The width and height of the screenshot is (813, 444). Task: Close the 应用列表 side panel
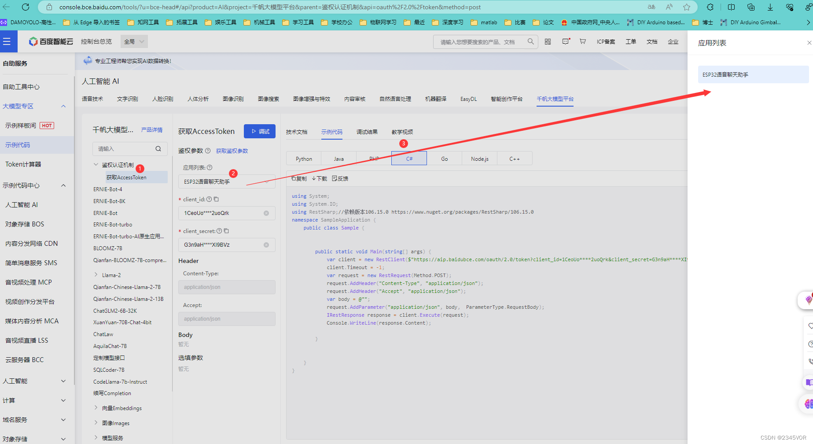pyautogui.click(x=809, y=43)
